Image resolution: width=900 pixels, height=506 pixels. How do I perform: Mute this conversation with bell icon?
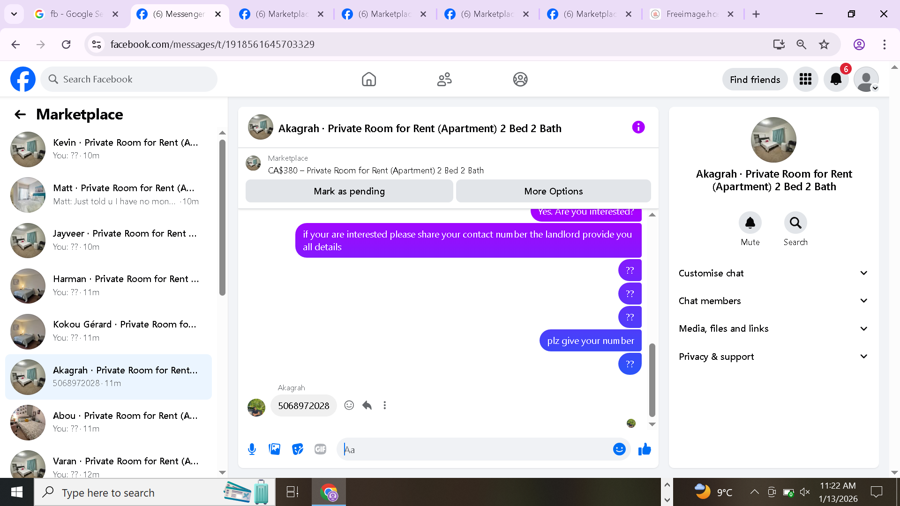[x=750, y=223]
